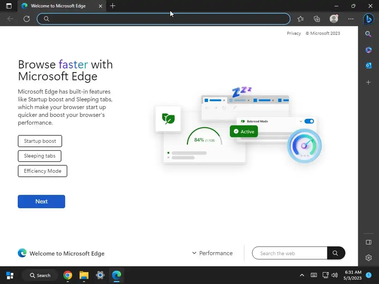The image size is (379, 284).
Task: Add a sidebar app with plus
Action: coord(368,82)
